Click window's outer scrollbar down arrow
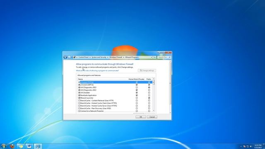The image size is (265, 149). tap(170, 113)
